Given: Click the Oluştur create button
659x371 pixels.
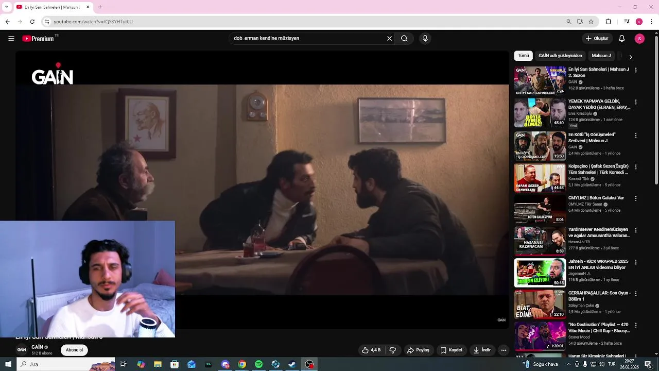Looking at the screenshot, I should pyautogui.click(x=597, y=38).
